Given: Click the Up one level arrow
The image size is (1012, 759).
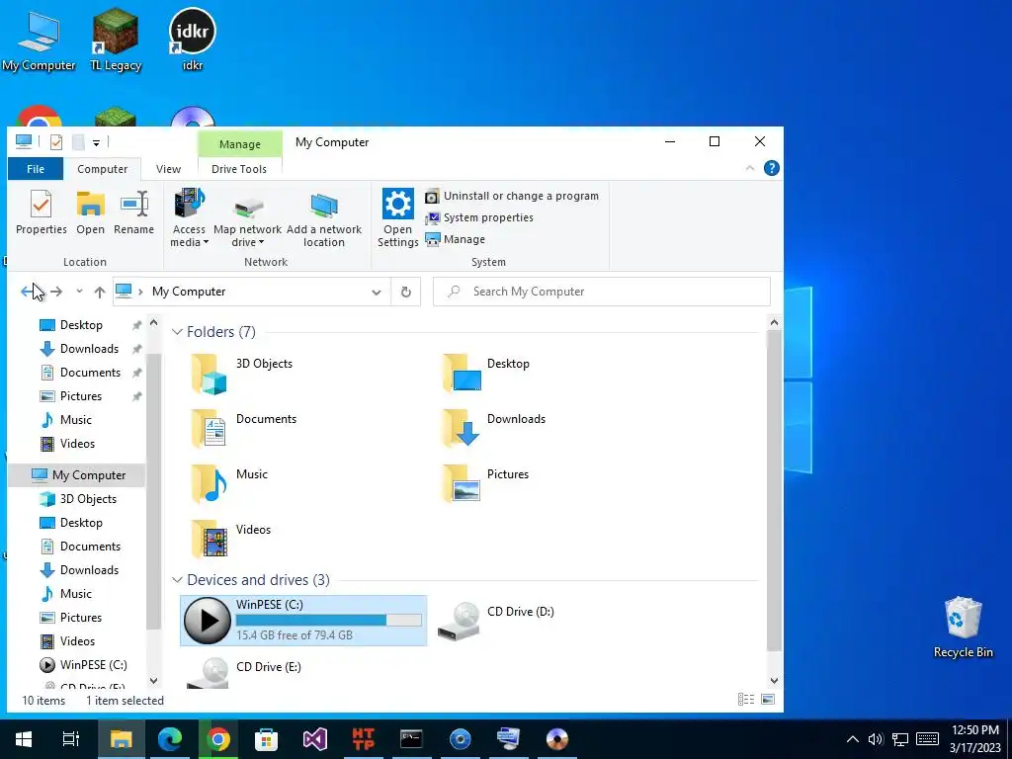Looking at the screenshot, I should [x=100, y=292].
